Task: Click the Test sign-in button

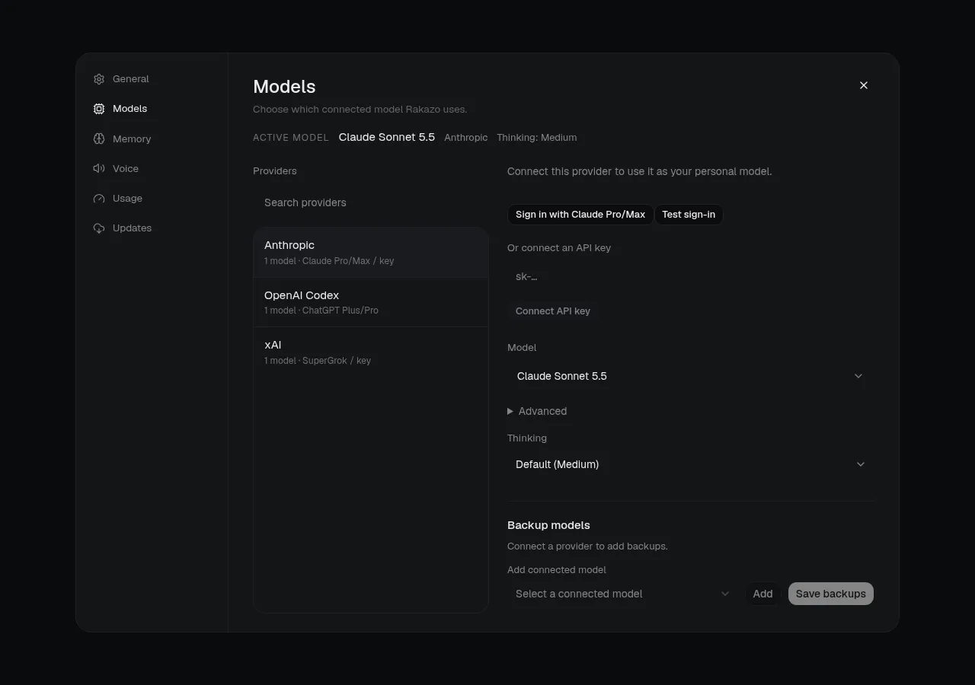Action: click(x=689, y=215)
